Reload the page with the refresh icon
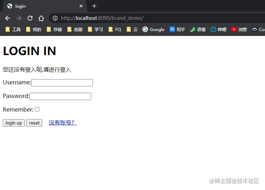 tap(30, 18)
